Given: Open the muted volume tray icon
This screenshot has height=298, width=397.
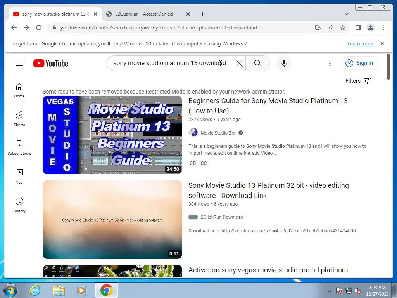Looking at the screenshot, I should [x=358, y=291].
